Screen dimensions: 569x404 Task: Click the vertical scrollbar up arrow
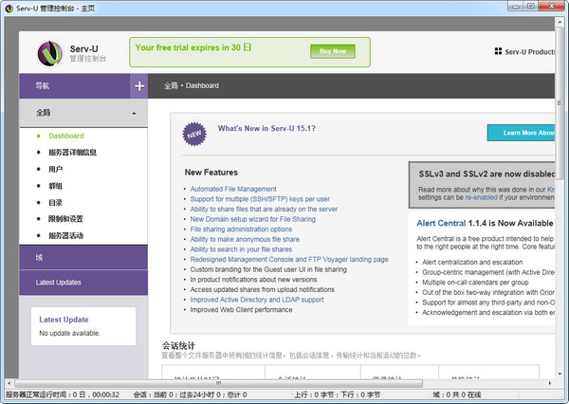click(560, 22)
